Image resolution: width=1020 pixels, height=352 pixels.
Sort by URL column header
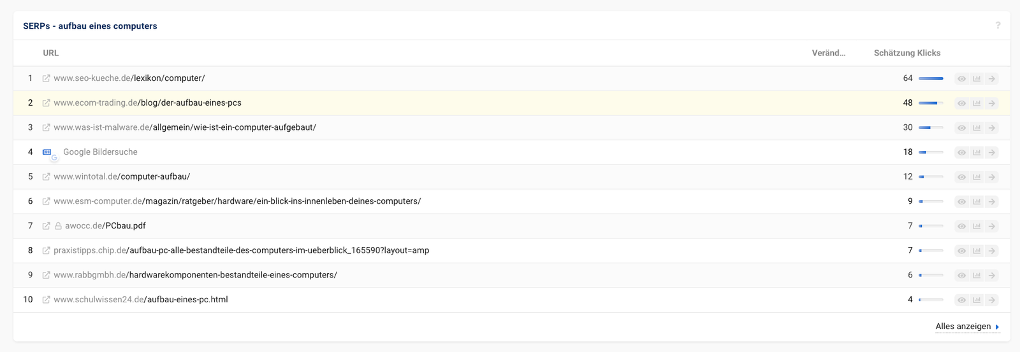coord(51,53)
